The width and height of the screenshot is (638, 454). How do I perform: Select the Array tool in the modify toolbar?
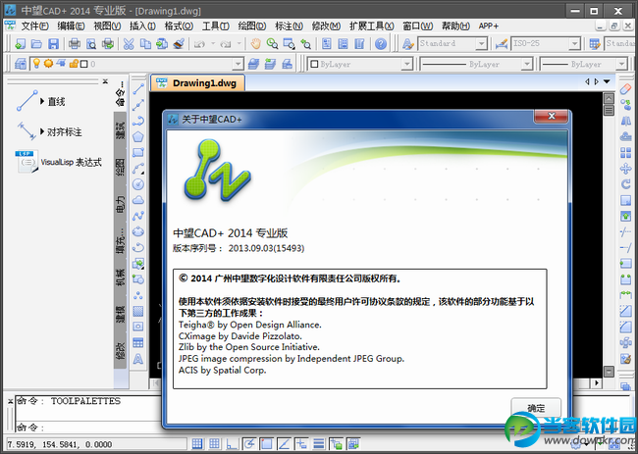pyautogui.click(x=625, y=152)
